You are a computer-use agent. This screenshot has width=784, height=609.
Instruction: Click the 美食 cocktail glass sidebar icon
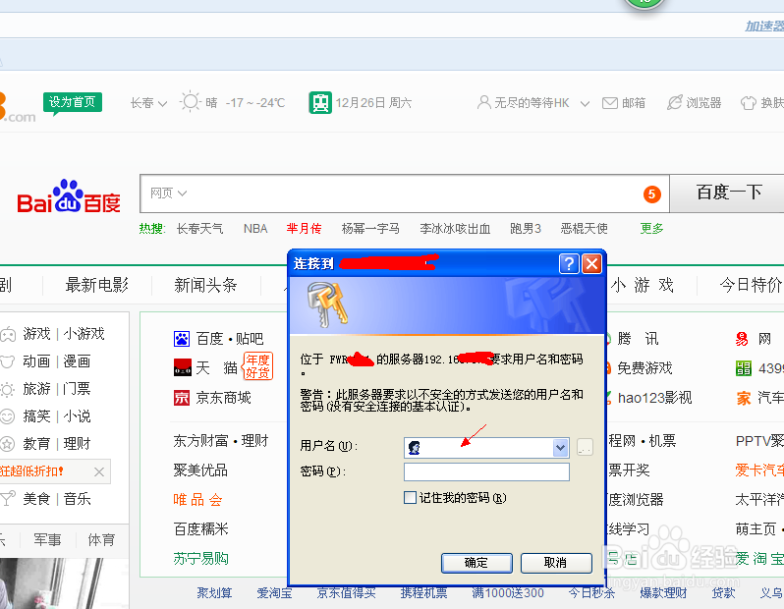coord(8,499)
